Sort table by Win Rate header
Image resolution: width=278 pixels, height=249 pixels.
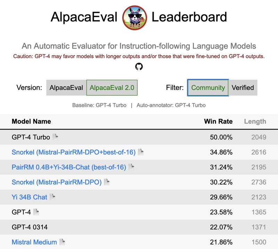(218, 121)
